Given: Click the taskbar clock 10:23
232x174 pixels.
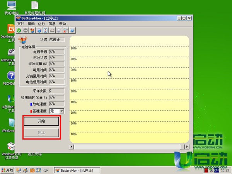Looking at the screenshot, I should tap(225, 170).
